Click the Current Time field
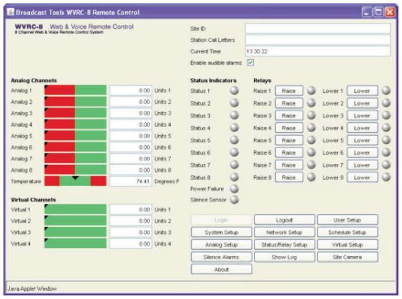The width and height of the screenshot is (402, 299). [317, 51]
